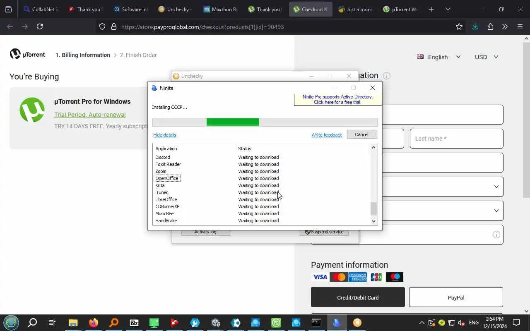Open the English language dropdown
Viewport: 530px width, 331px height.
pyautogui.click(x=438, y=57)
